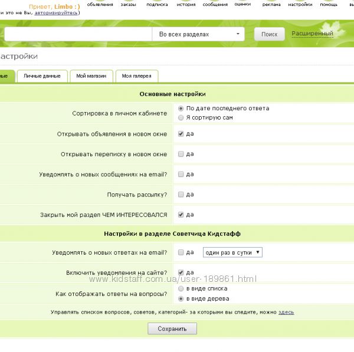Open the 'объявления' section in top navigation
The height and width of the screenshot is (352, 354).
tap(99, 4)
